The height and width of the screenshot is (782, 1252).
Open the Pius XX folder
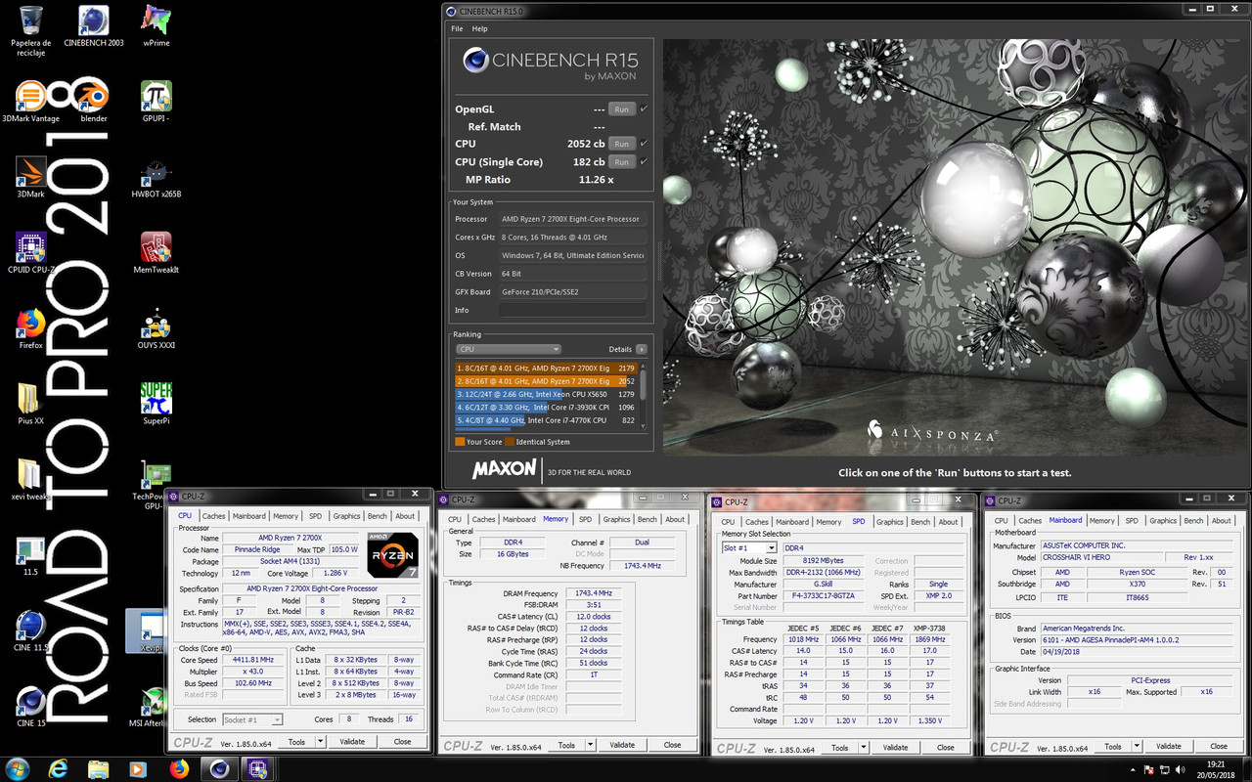pos(31,404)
